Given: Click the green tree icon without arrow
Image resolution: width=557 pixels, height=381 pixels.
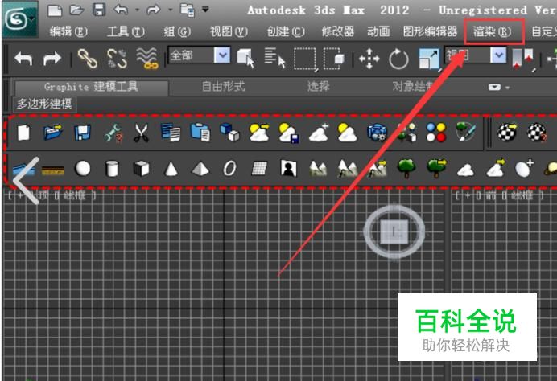Looking at the screenshot, I should click(x=406, y=168).
